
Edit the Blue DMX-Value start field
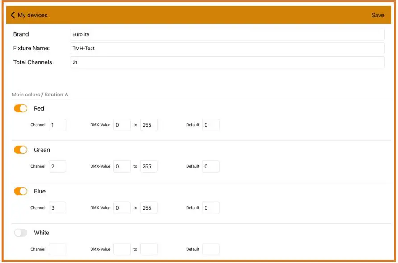coord(122,208)
